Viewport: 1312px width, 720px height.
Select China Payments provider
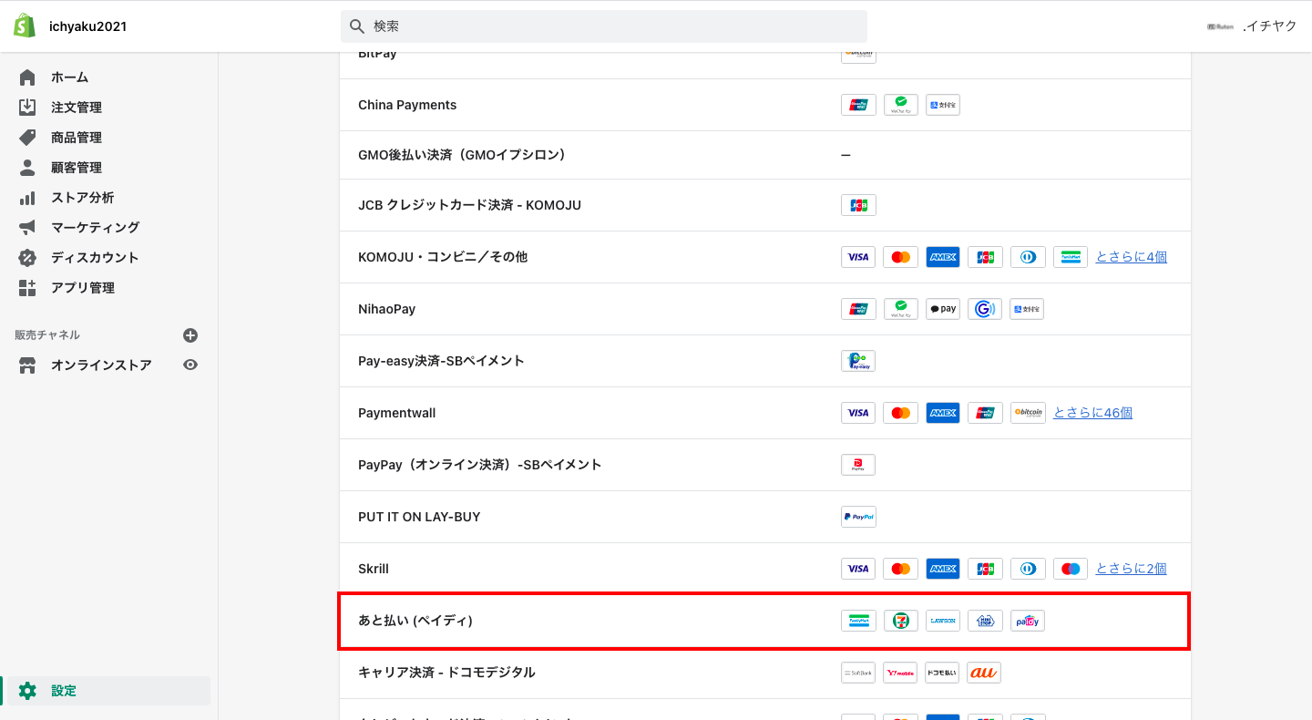(764, 105)
